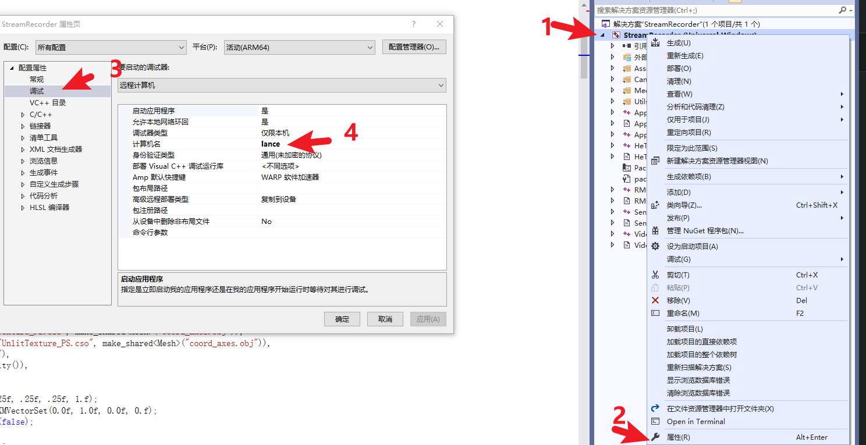Click the 计算机名 value lance
Image resolution: width=866 pixels, height=445 pixels.
(x=271, y=144)
